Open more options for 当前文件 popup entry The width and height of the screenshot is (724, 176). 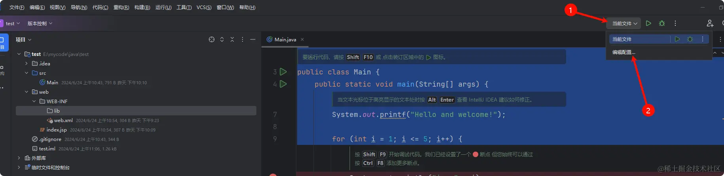tap(703, 39)
